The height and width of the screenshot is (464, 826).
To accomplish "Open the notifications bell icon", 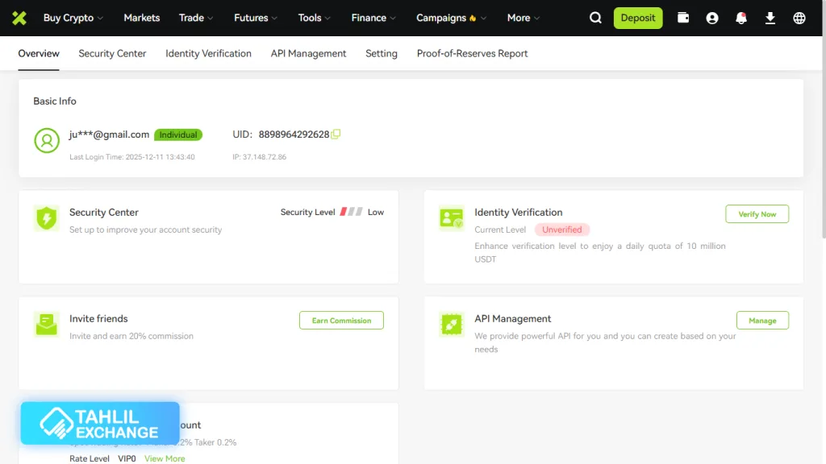I will tap(741, 18).
